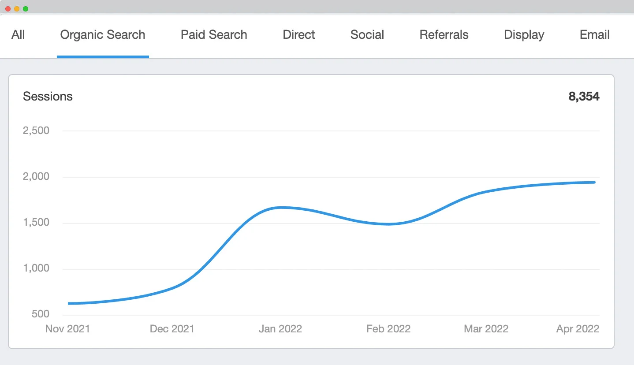This screenshot has height=365, width=634.
Task: Click the 2,500 y-axis label
Action: click(x=36, y=131)
